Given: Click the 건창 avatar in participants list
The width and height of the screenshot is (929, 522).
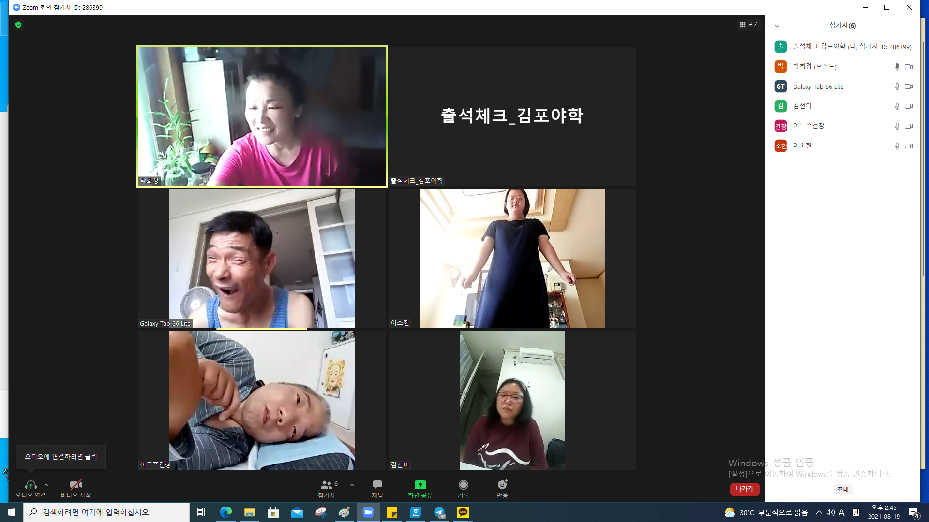Looking at the screenshot, I should (780, 126).
